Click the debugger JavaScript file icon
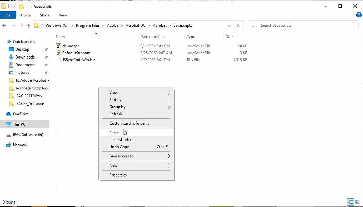Viewport: 363px width, 207px height. pyautogui.click(x=58, y=46)
